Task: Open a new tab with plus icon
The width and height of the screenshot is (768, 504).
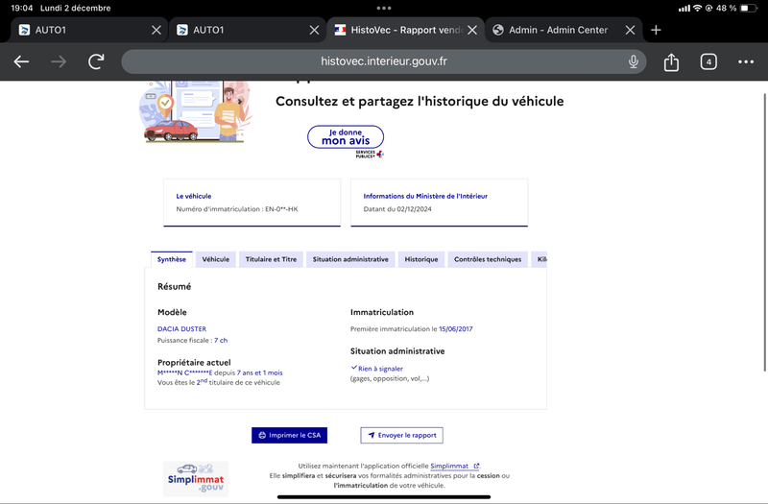Action: pos(656,30)
